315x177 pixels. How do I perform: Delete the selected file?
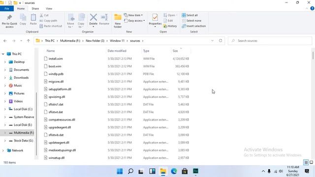(x=93, y=21)
